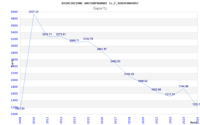Click the 3200 y-axis label

(x=14, y=39)
